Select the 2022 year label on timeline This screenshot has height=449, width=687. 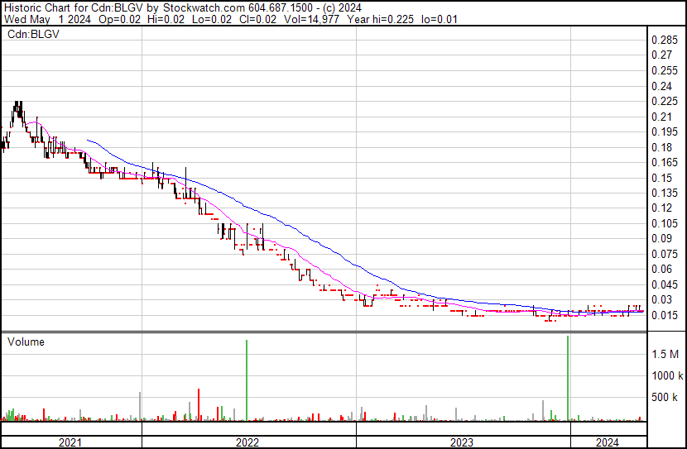tap(247, 442)
